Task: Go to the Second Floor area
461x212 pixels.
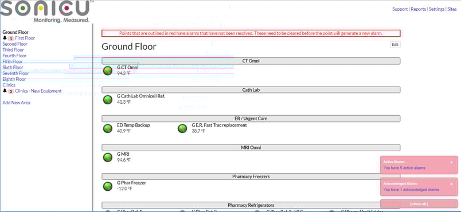Action: [15, 44]
